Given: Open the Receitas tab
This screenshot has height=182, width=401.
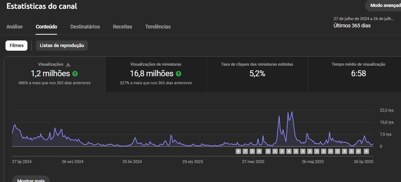Looking at the screenshot, I should pyautogui.click(x=123, y=27).
